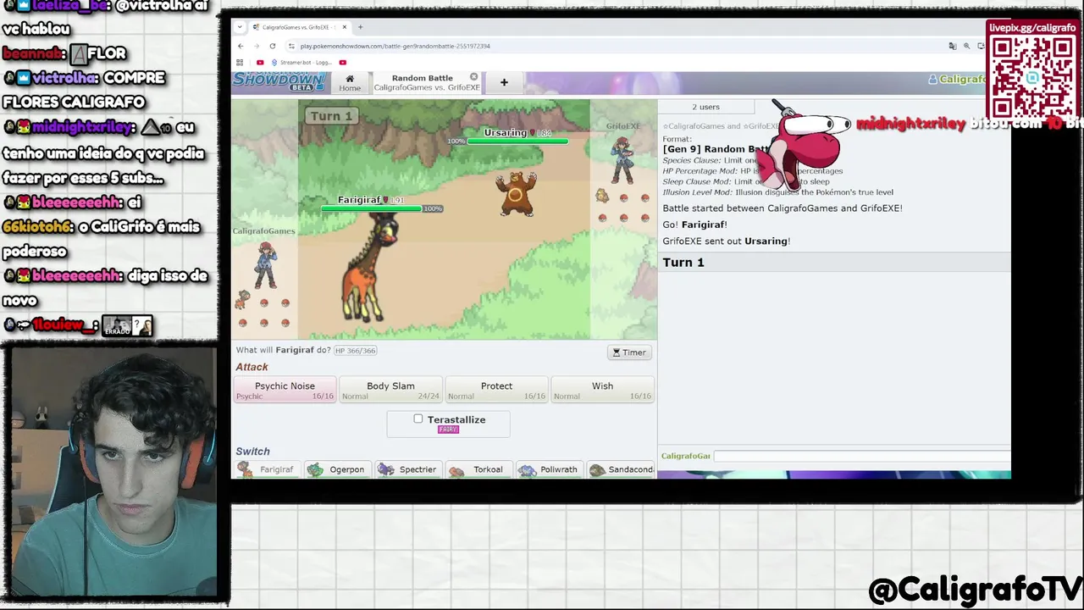Click the FAIRY tera type badge

pyautogui.click(x=448, y=430)
